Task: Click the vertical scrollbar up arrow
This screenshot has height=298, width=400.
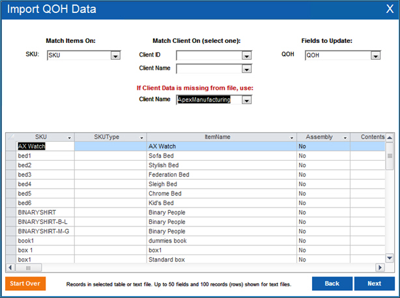Action: click(390, 138)
